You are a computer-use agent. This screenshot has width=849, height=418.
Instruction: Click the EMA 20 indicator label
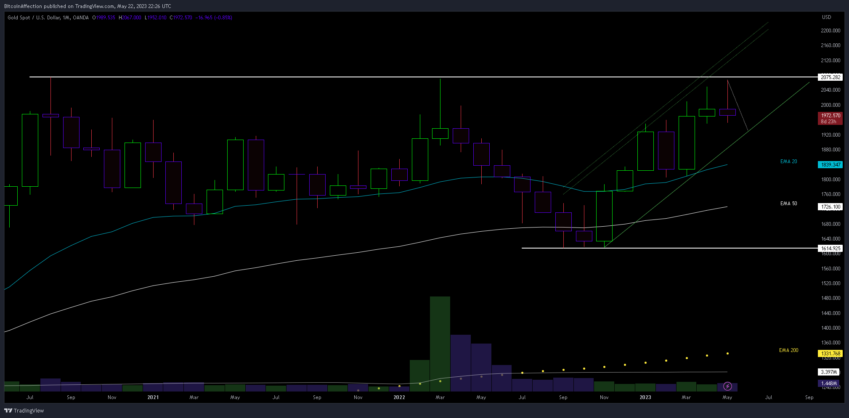click(788, 161)
